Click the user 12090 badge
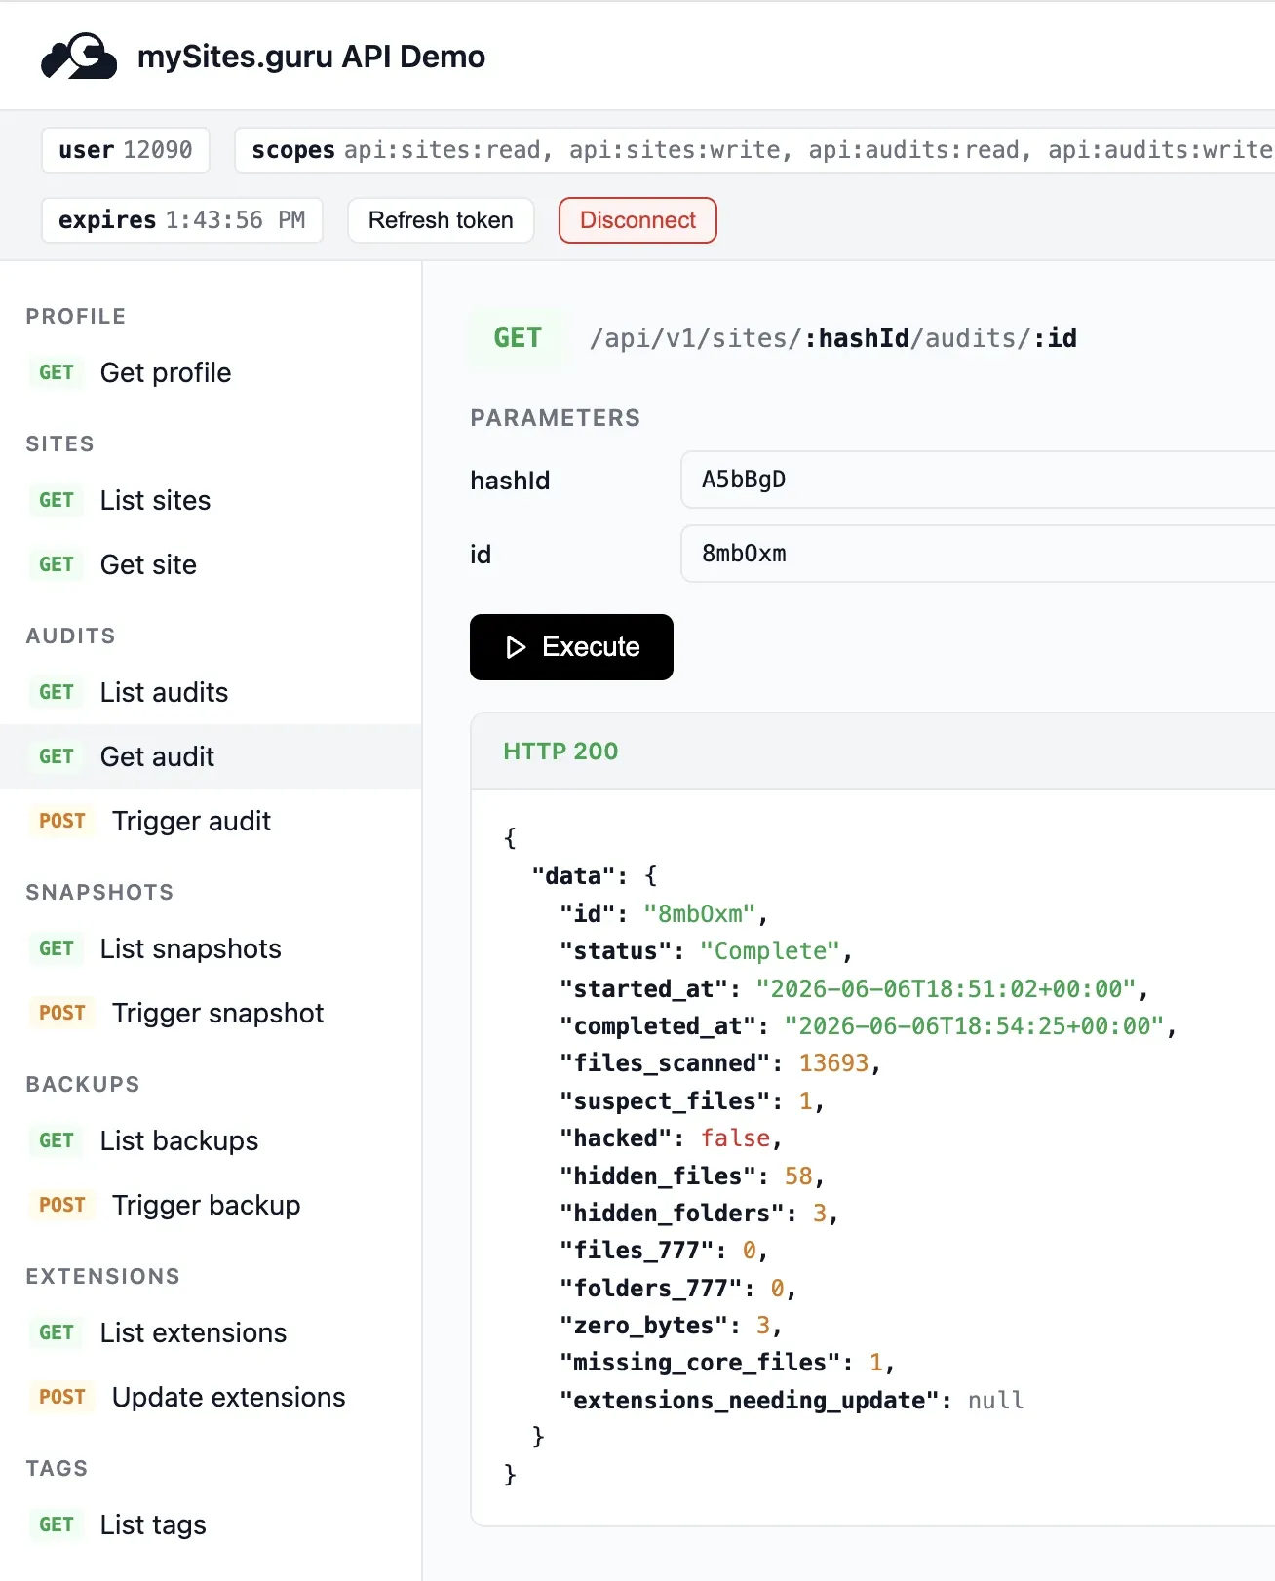 (x=126, y=150)
